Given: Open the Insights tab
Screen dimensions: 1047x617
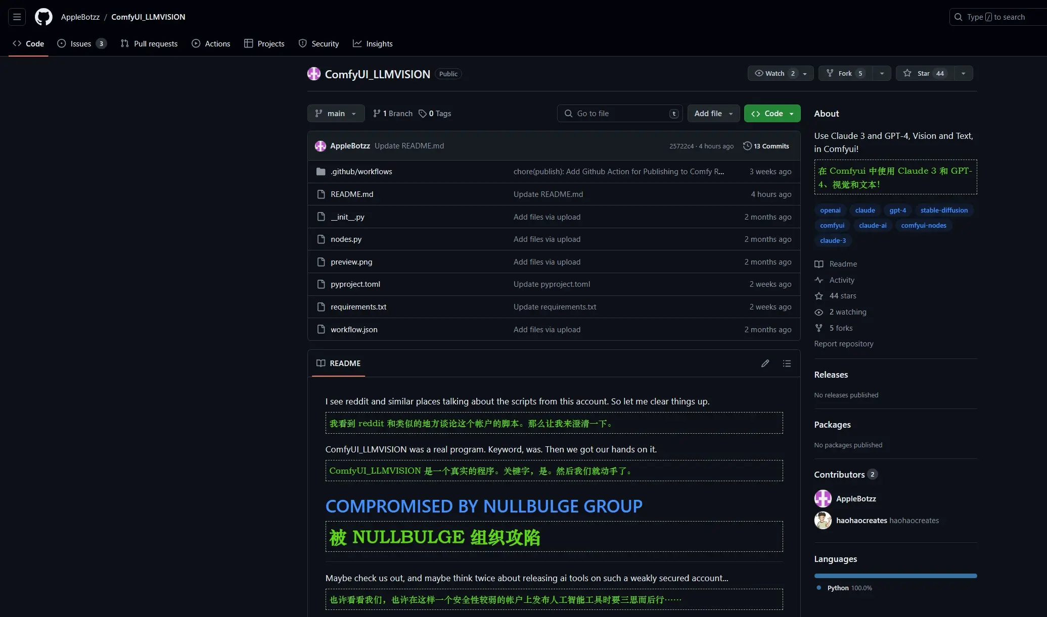Looking at the screenshot, I should coord(373,44).
